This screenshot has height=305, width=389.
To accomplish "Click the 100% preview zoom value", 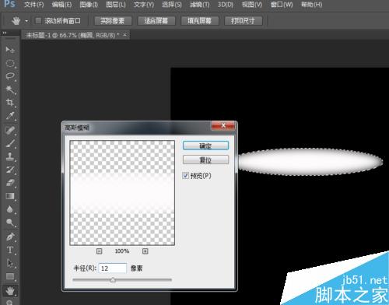I will (122, 251).
